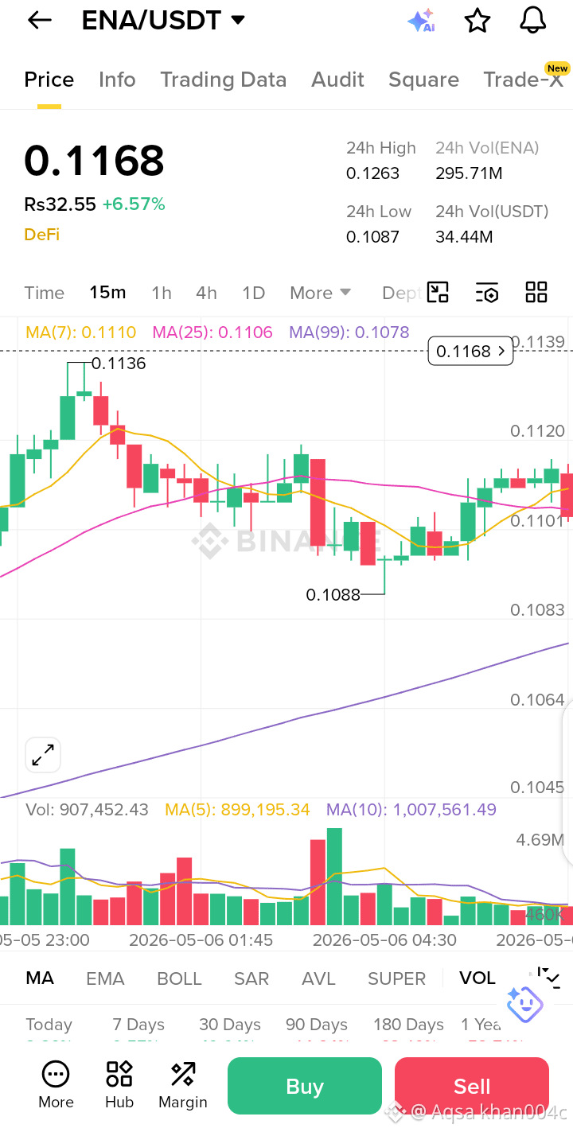This screenshot has width=573, height=1132.
Task: Tap the 2026-05-06 04:30 time axis label
Action: tap(384, 939)
